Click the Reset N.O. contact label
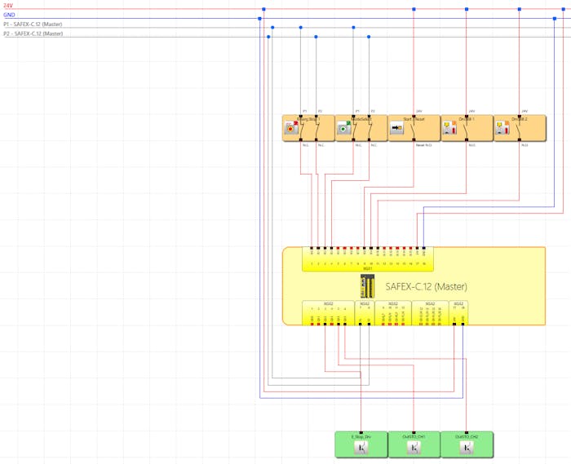 tap(423, 145)
